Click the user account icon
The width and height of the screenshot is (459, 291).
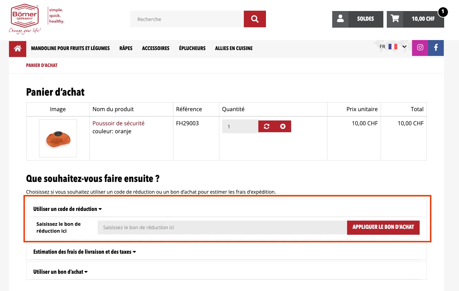(x=340, y=19)
